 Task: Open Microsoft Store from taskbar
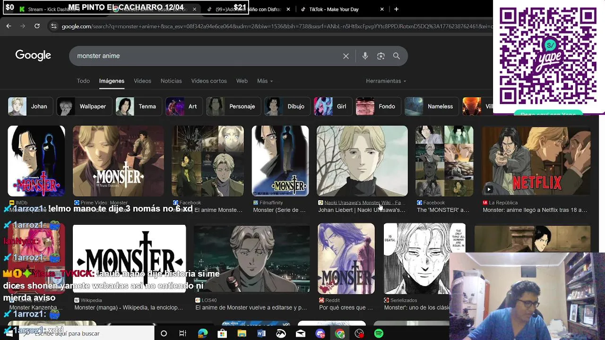pyautogui.click(x=222, y=333)
